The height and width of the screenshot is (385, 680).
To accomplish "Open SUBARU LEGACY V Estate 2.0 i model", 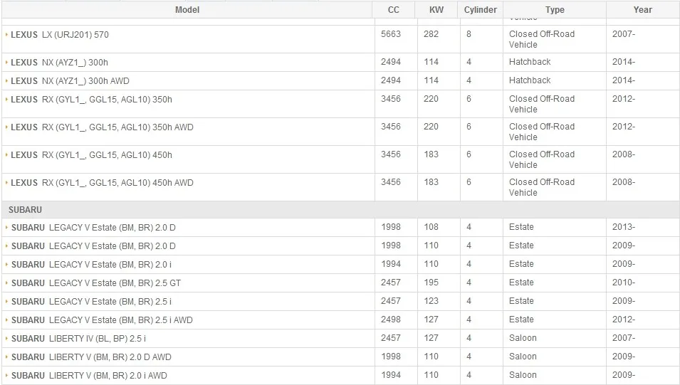I will point(91,265).
